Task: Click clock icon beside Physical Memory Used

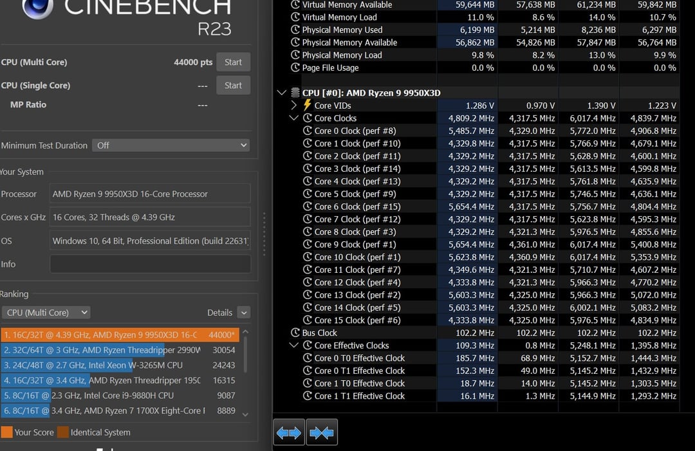Action: 295,30
